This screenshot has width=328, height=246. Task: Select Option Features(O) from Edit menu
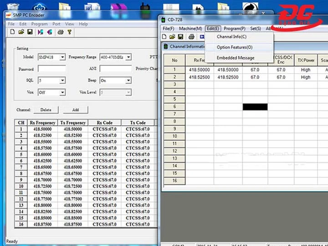coord(234,47)
